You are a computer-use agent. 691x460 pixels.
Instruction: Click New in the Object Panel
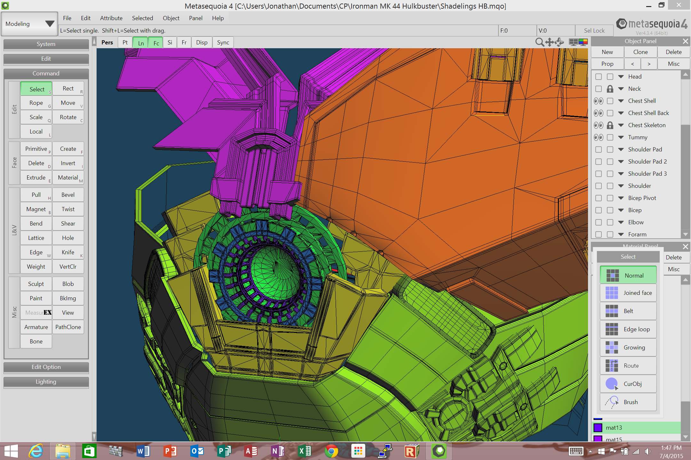click(x=607, y=52)
